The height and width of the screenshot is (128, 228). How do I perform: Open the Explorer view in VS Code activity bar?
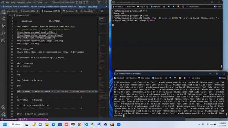3,12
